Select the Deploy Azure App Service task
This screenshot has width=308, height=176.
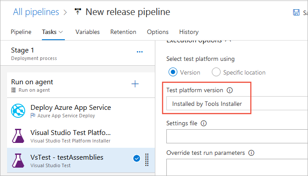point(81,111)
